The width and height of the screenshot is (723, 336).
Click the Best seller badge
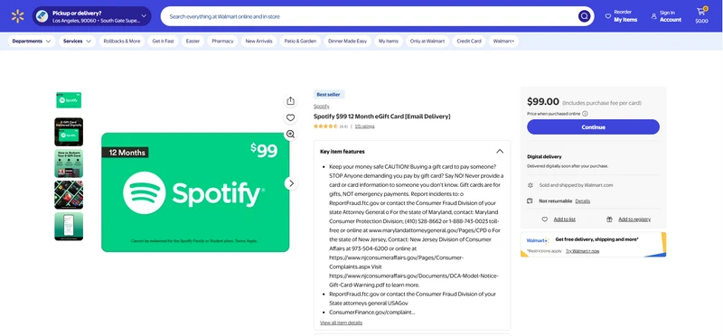click(x=329, y=95)
